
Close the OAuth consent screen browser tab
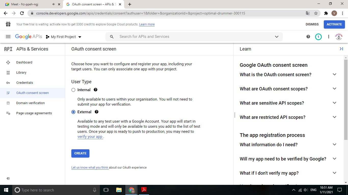120,4
